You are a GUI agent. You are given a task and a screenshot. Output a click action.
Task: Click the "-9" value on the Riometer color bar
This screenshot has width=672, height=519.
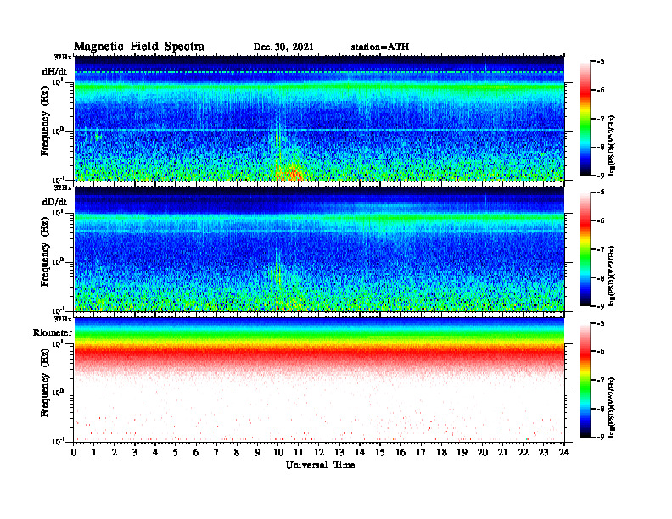[x=600, y=437]
